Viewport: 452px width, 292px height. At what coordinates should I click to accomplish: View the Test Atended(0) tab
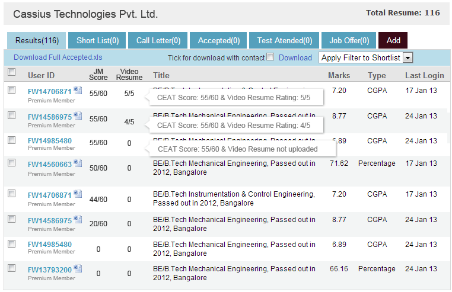click(x=284, y=40)
